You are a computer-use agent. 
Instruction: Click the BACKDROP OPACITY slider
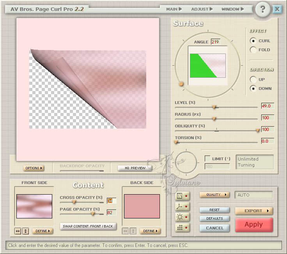point(82,171)
